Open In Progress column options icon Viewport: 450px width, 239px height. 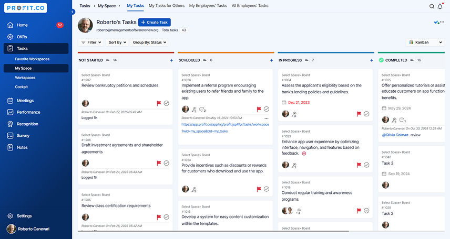point(306,60)
